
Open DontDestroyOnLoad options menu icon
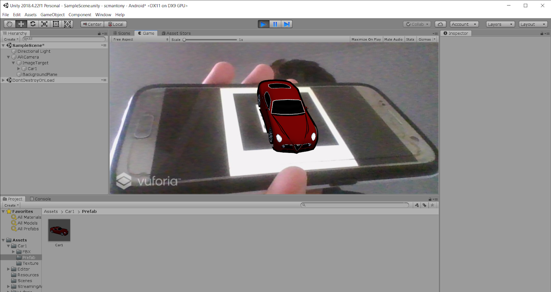(104, 80)
